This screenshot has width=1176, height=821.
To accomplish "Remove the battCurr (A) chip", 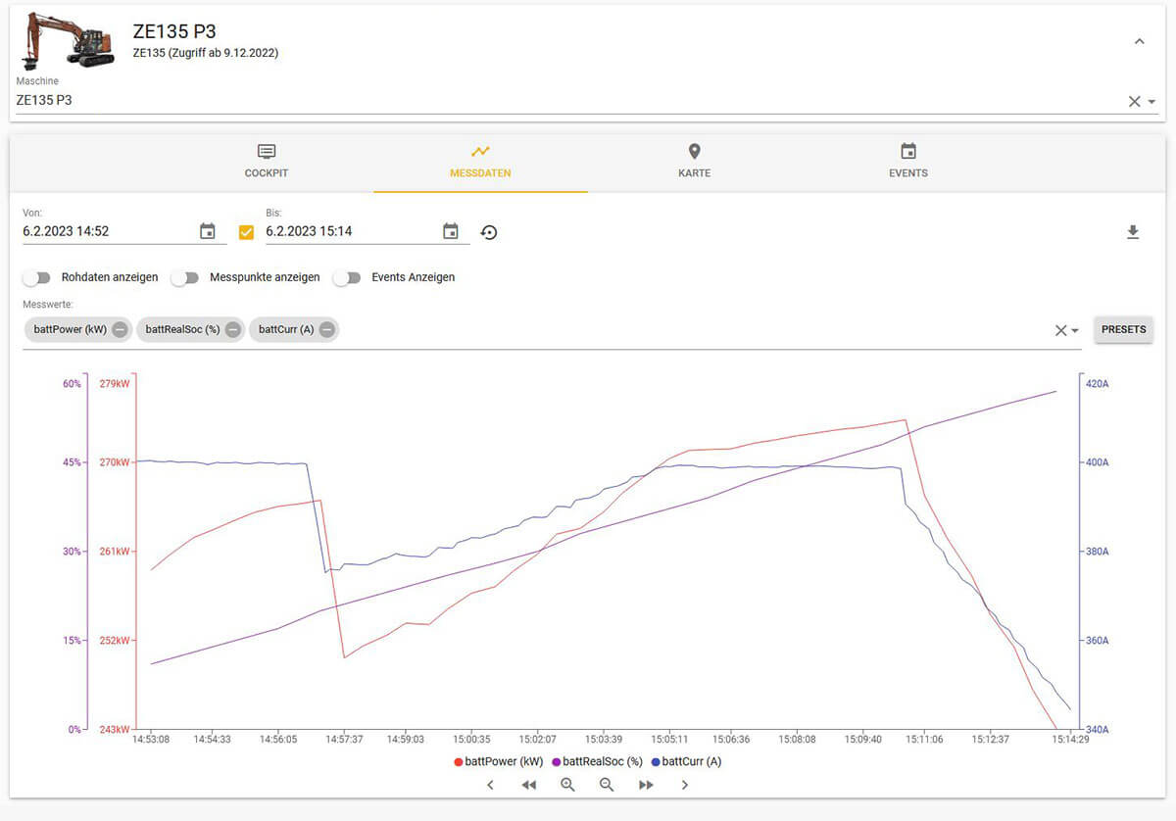I will (x=327, y=330).
